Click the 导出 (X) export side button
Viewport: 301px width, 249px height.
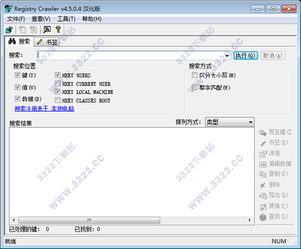coord(274,195)
